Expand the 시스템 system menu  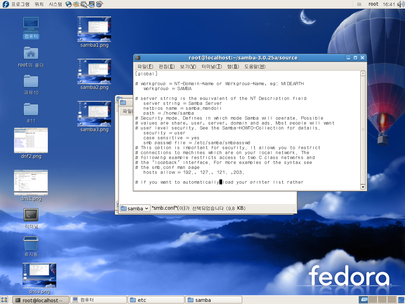(x=55, y=4)
